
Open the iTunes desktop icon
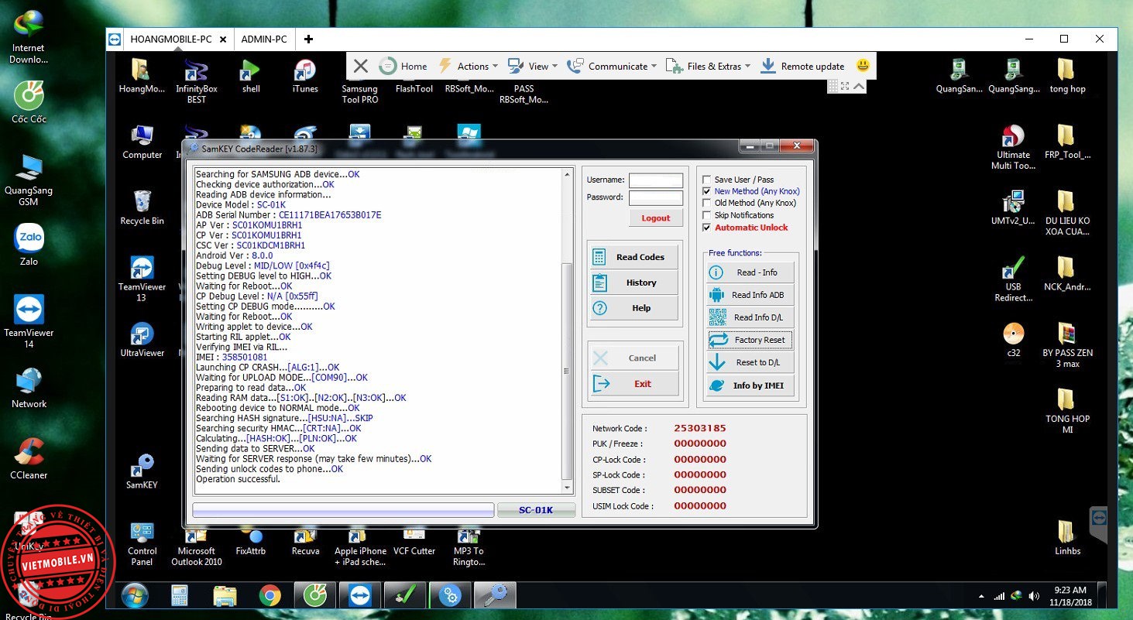[305, 76]
